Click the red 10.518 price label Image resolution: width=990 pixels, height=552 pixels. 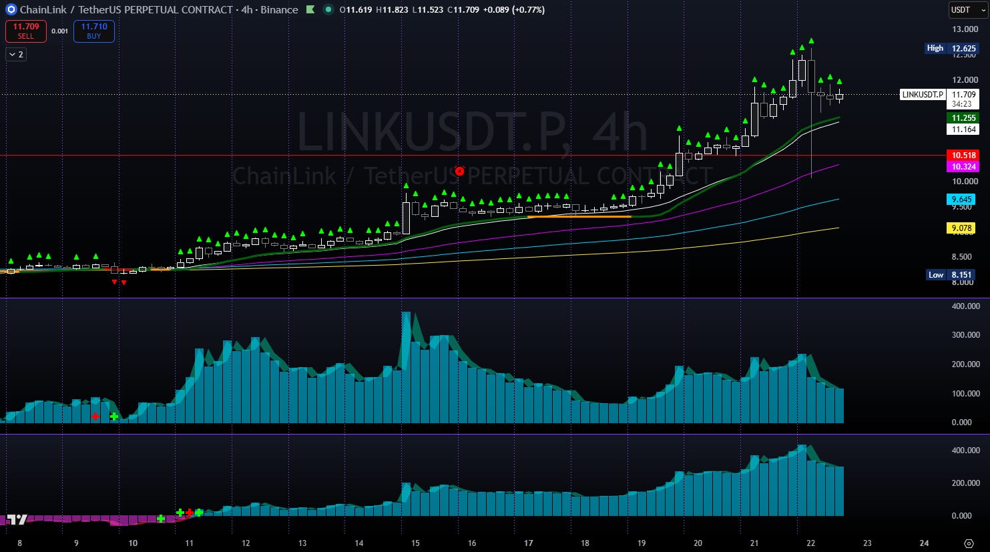[963, 156]
